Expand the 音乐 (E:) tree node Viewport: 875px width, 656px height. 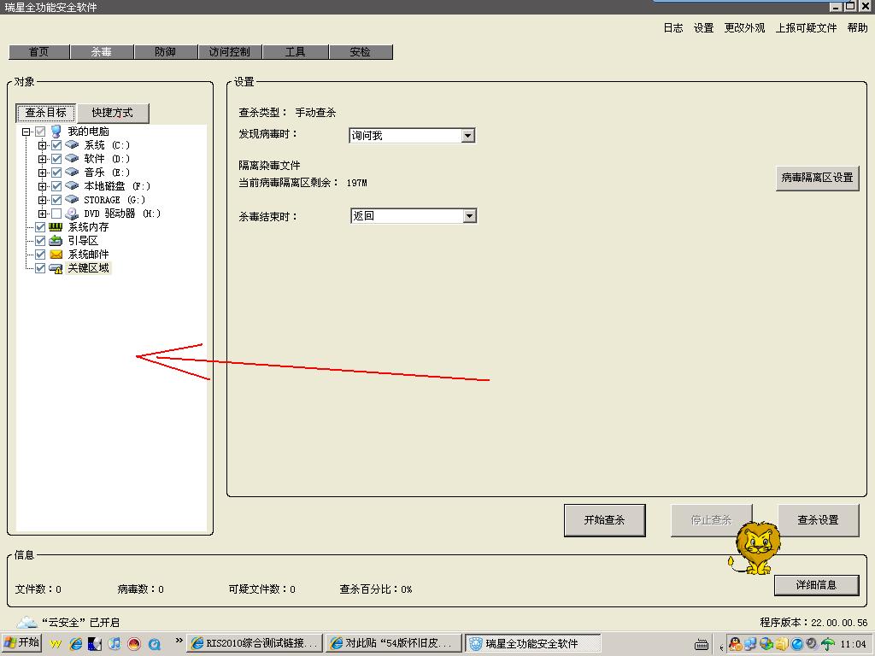[x=43, y=173]
